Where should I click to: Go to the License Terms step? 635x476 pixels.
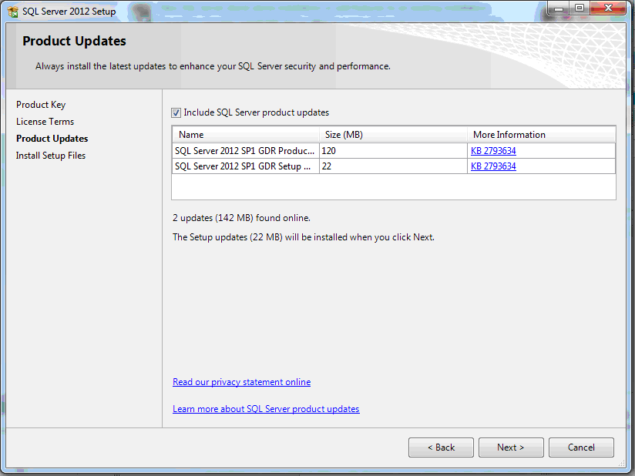[x=45, y=122]
